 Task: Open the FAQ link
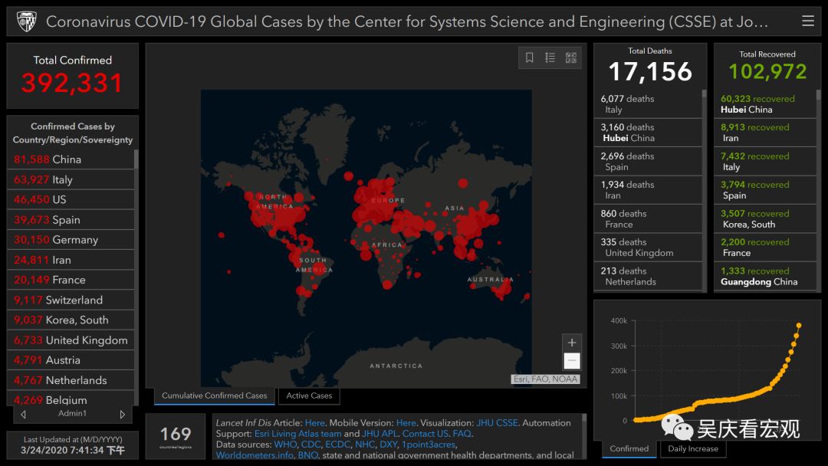click(462, 434)
